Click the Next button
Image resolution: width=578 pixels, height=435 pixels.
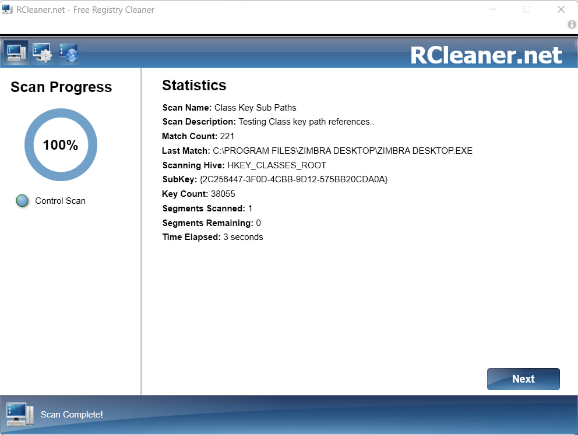pos(523,379)
